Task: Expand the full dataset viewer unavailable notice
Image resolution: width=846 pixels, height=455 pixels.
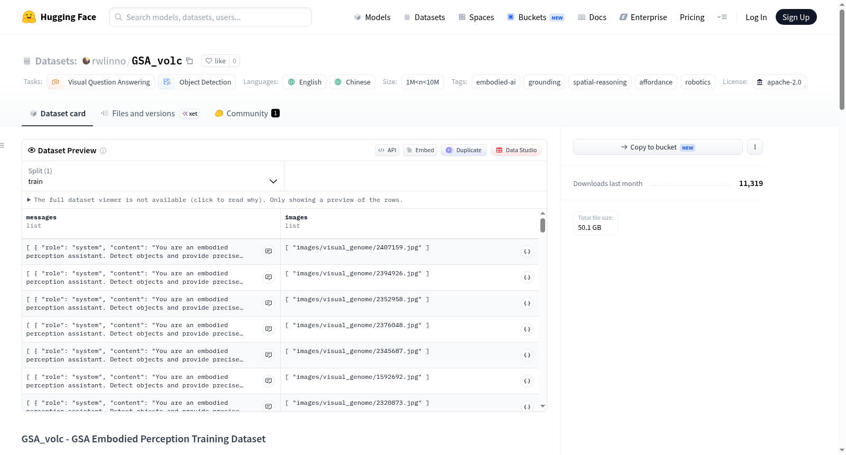Action: click(x=216, y=200)
